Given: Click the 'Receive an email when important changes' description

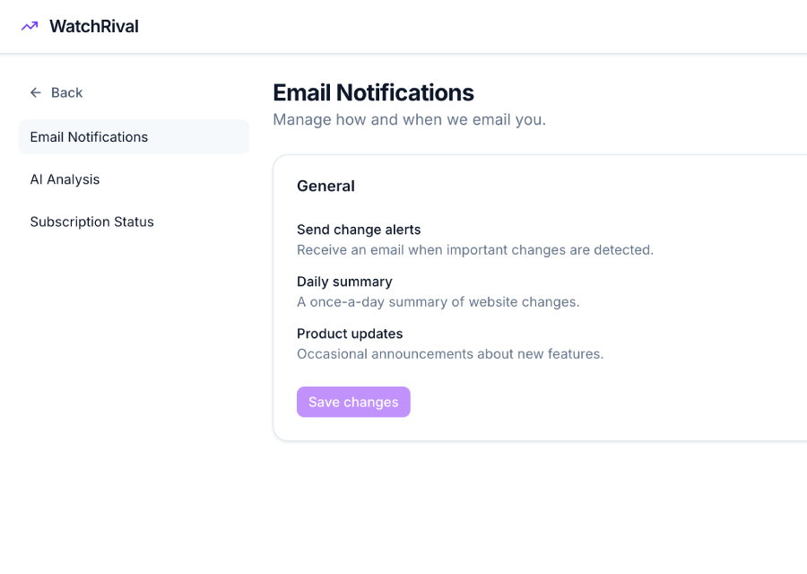Looking at the screenshot, I should pos(474,250).
